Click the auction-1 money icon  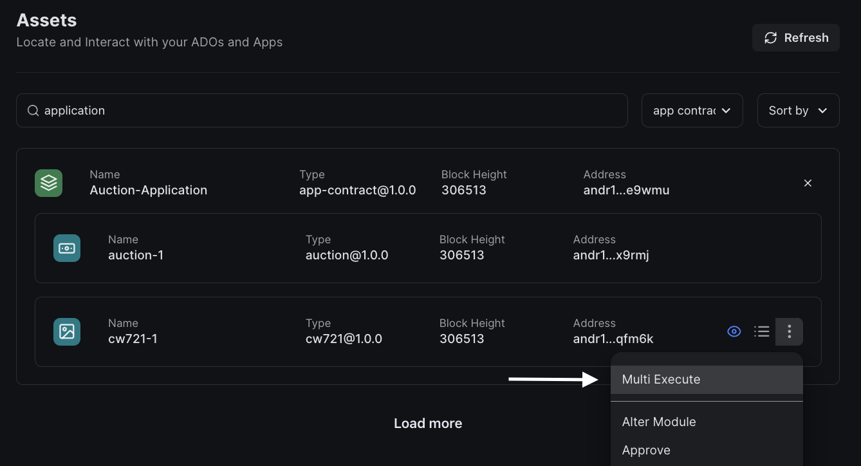67,248
